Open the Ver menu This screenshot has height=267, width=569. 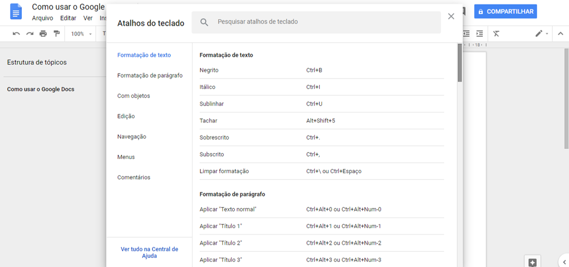click(x=88, y=18)
